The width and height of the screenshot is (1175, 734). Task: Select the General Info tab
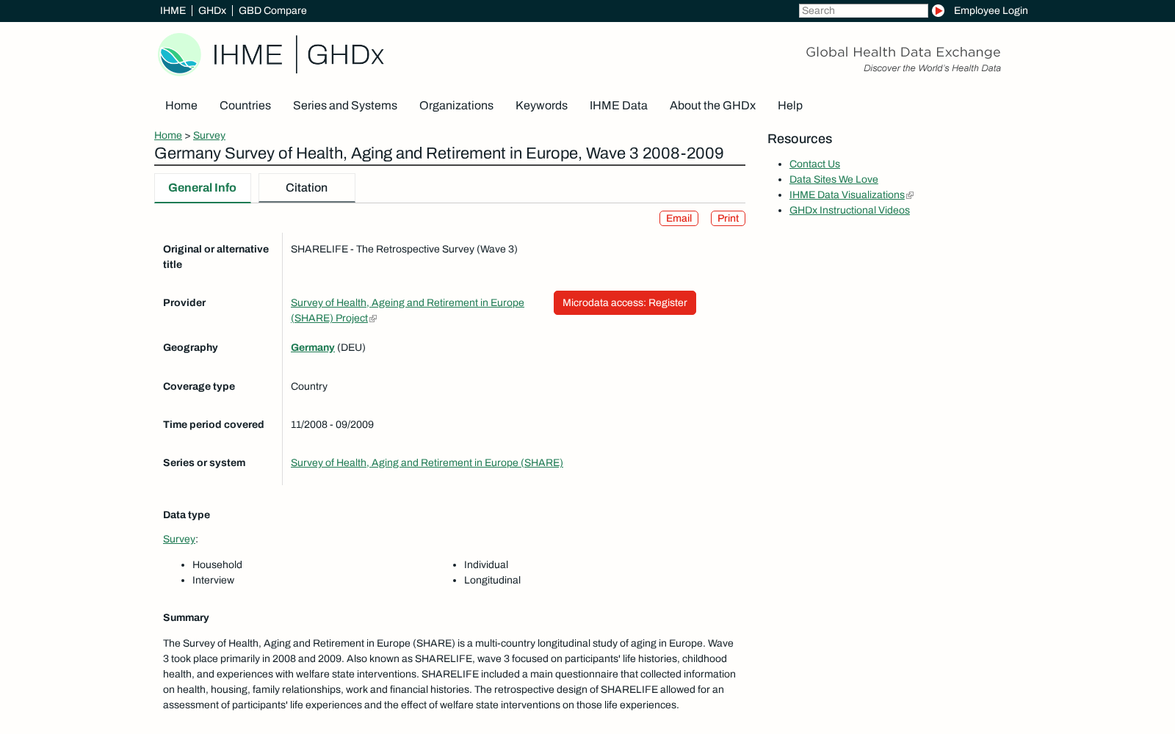point(202,188)
